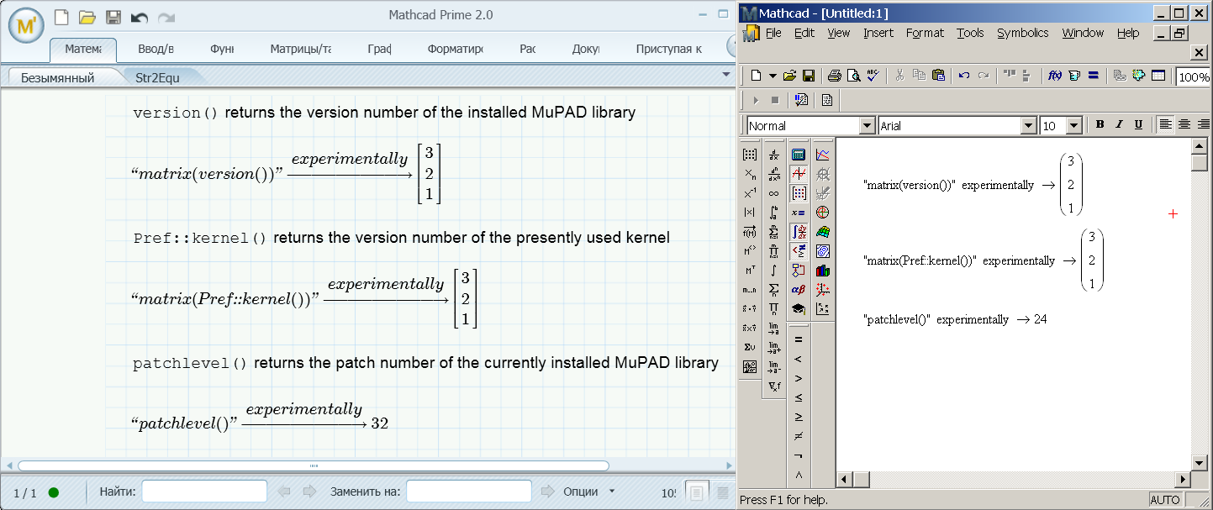The image size is (1213, 510).
Task: Insert less-than-or-equal operator from Boolean palette
Action: pos(799,397)
